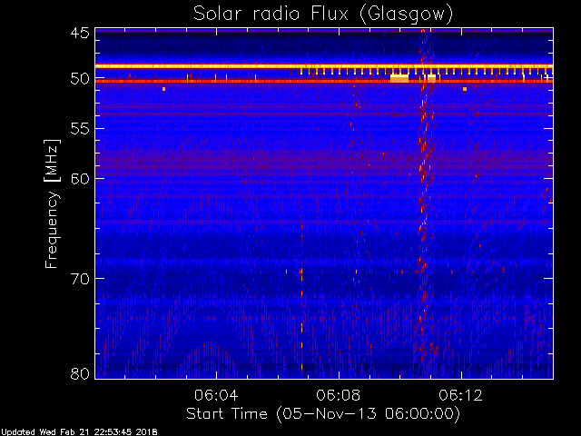Click the '55' frequency tick label
Image resolution: width=581 pixels, height=436 pixels.
coord(80,129)
